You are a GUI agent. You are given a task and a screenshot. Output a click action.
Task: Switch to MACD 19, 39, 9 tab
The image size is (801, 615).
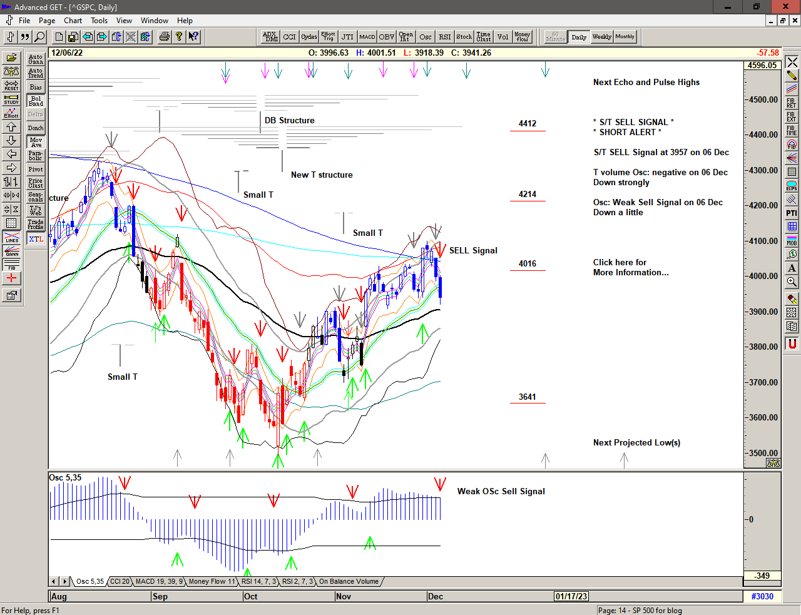tap(159, 582)
